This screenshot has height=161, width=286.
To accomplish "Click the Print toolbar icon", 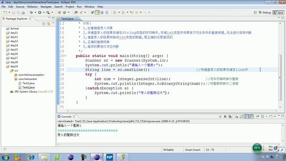I will pos(23,13).
